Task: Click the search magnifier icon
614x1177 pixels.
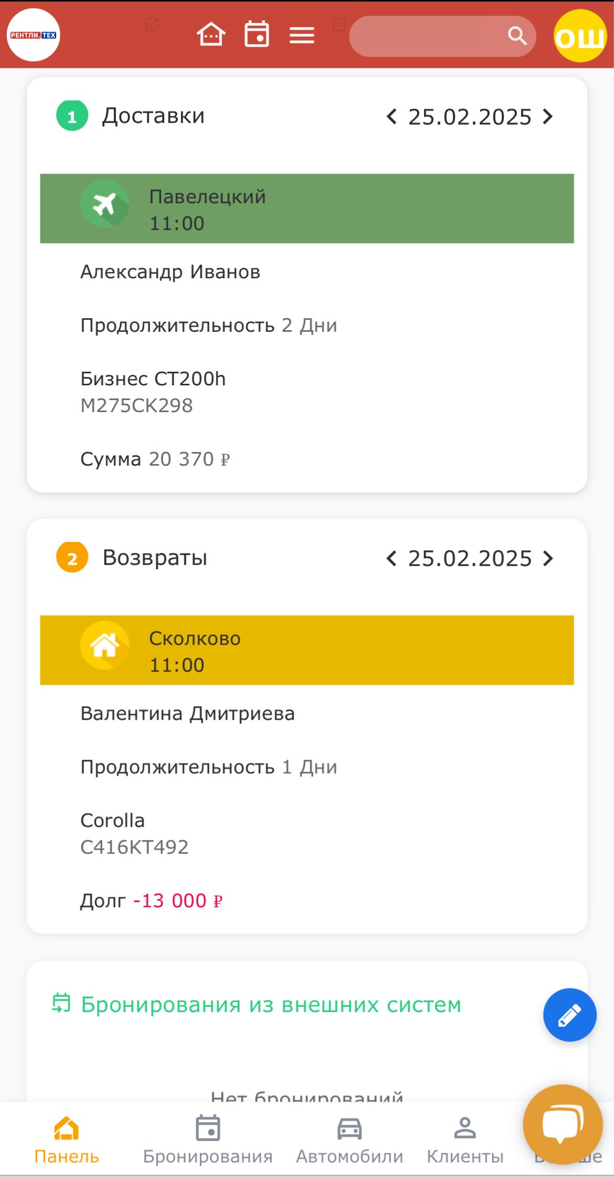Action: (x=517, y=36)
